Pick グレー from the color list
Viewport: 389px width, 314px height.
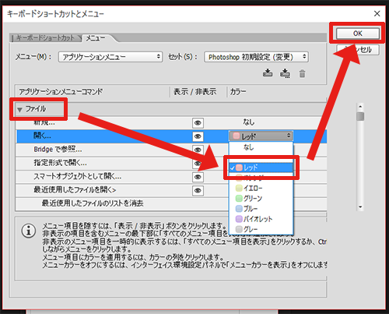click(x=261, y=229)
